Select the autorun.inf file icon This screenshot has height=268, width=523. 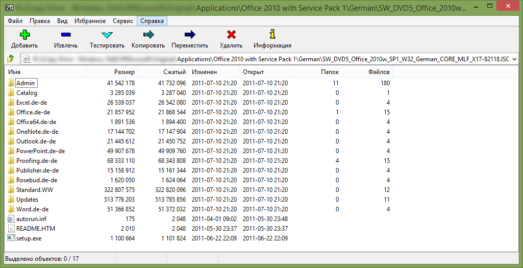tap(11, 219)
